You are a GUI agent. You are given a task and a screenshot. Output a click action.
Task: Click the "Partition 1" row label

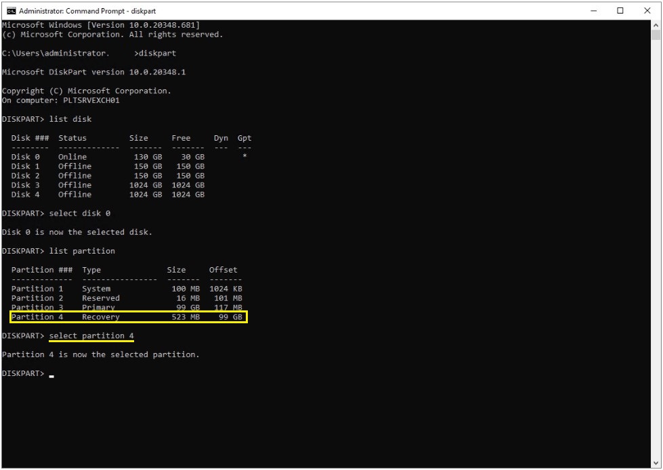[37, 289]
